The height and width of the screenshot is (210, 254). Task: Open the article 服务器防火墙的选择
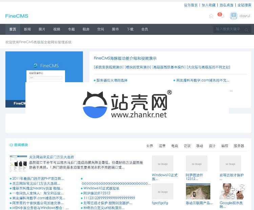point(112,80)
